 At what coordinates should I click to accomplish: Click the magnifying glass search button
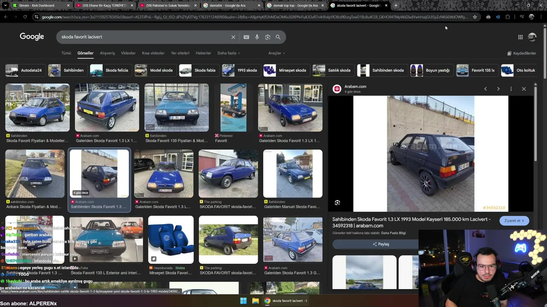click(x=278, y=37)
